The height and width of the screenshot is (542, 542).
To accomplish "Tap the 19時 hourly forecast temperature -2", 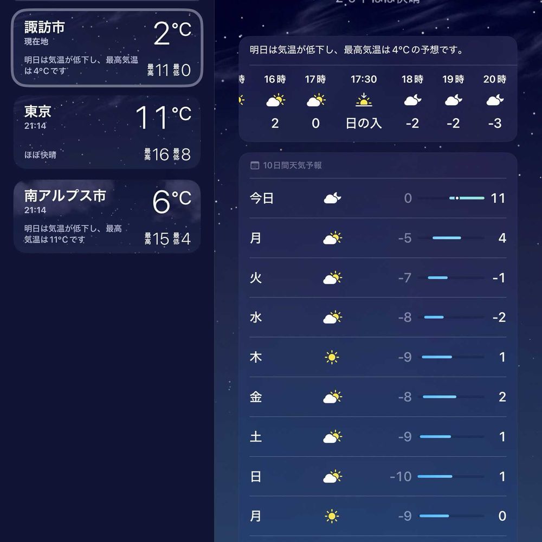I will (453, 124).
